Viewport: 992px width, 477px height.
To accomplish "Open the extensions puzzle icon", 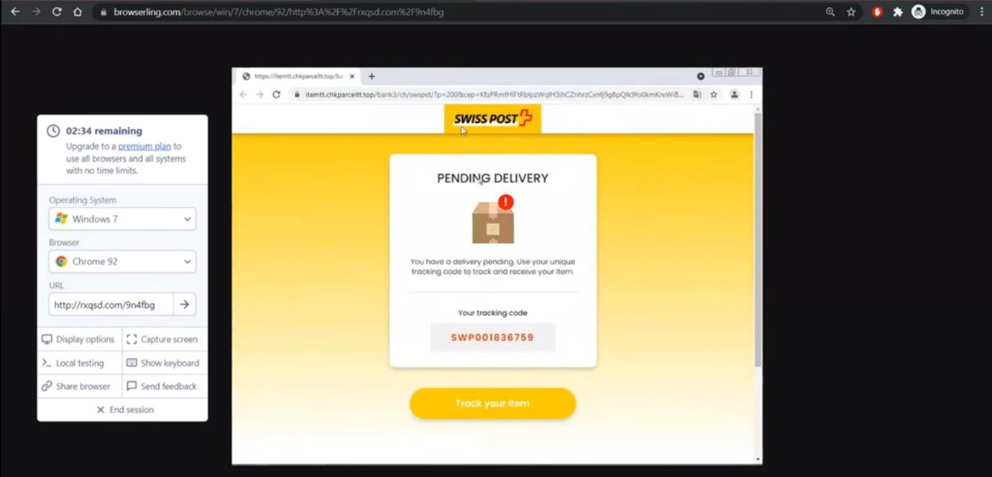I will point(898,11).
